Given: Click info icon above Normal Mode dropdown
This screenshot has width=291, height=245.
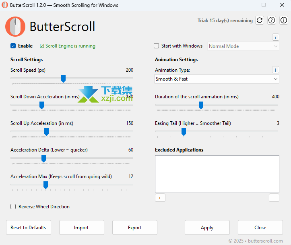Looking at the screenshot, I should (276, 37).
